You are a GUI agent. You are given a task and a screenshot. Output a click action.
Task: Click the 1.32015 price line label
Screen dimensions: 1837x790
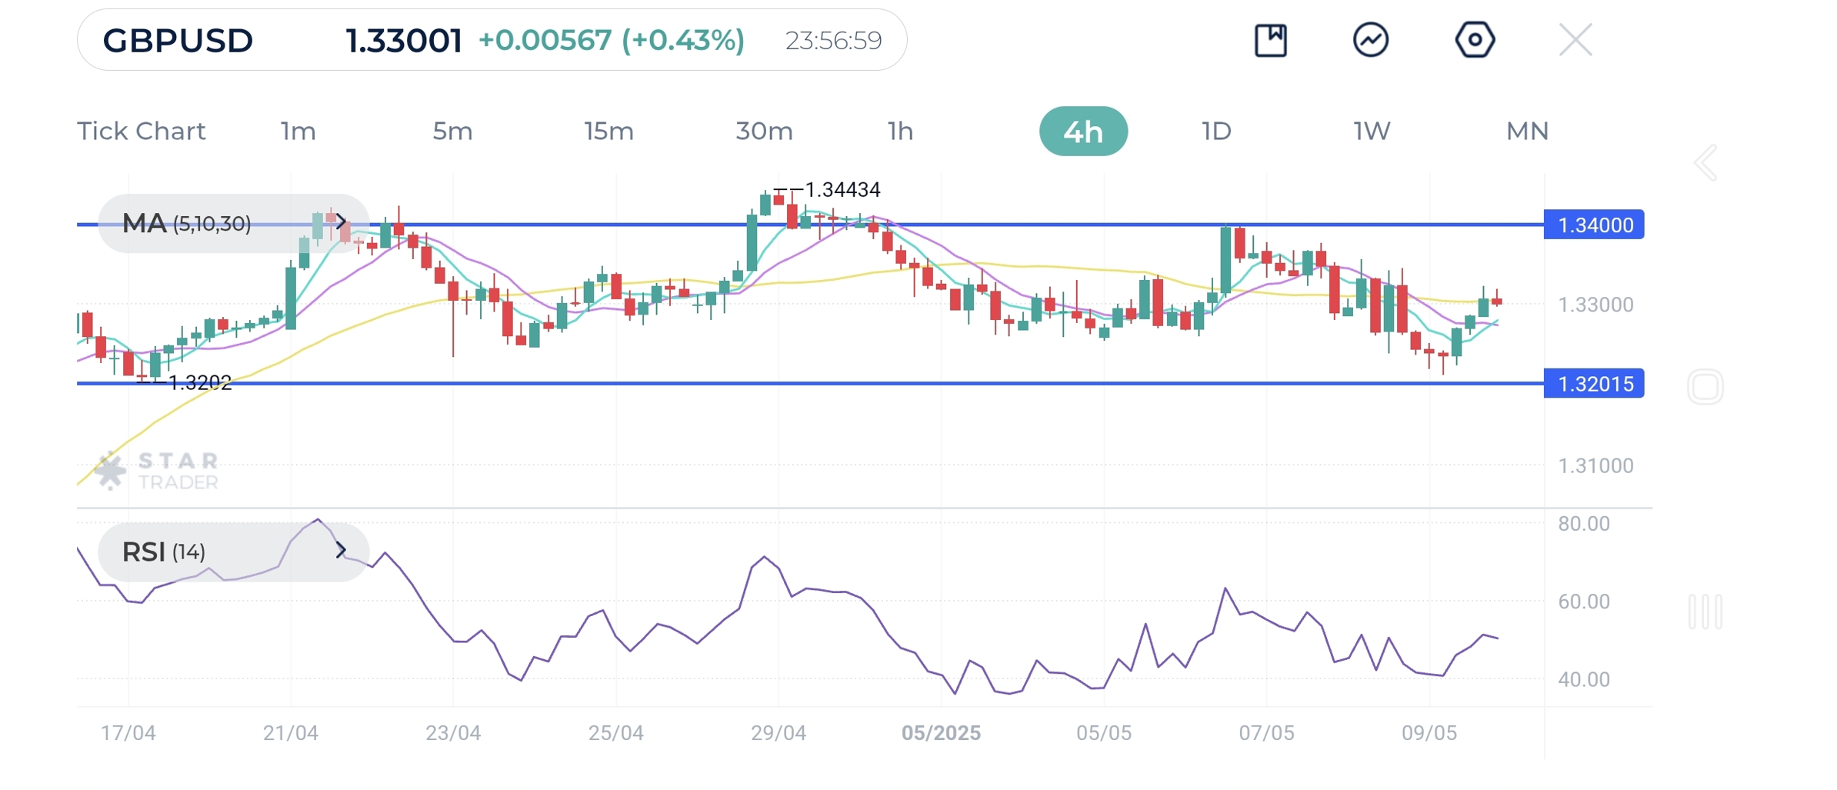pyautogui.click(x=1594, y=384)
